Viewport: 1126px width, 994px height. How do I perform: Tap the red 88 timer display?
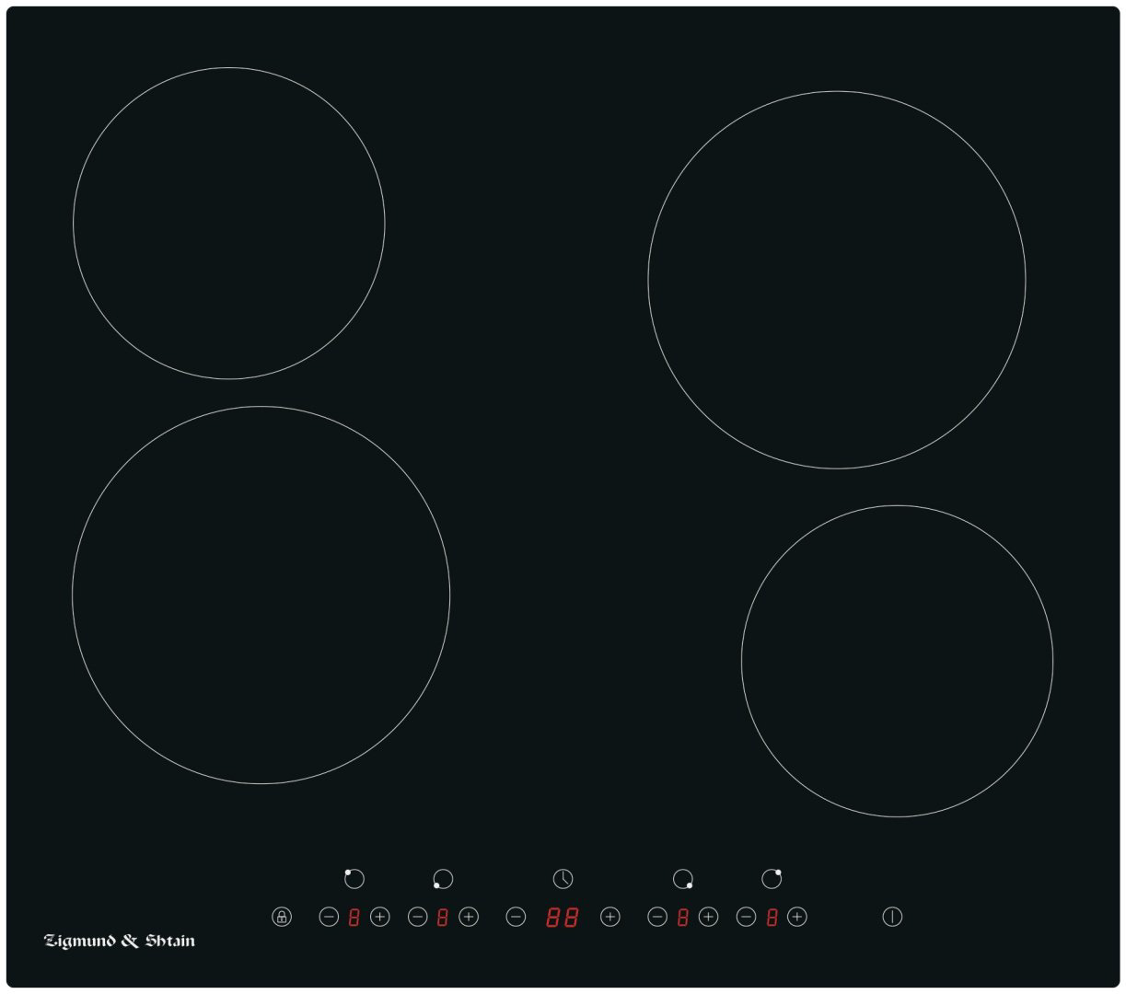point(563,917)
